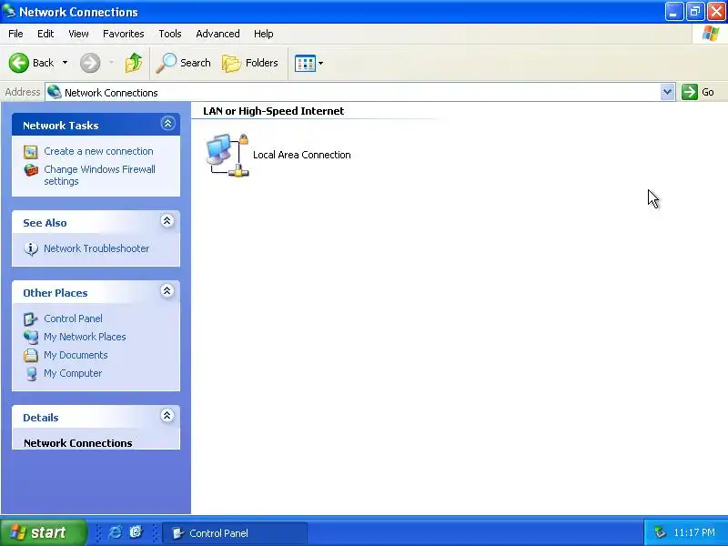Click the Create a new connection icon

(x=31, y=152)
